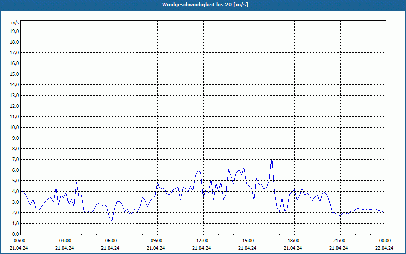The width and height of the screenshot is (406, 254).
Task: Click the 13,0 y-axis label
Action: coord(14,96)
